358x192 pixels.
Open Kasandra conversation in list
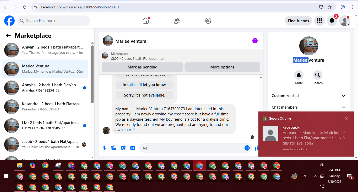[x=45, y=107]
